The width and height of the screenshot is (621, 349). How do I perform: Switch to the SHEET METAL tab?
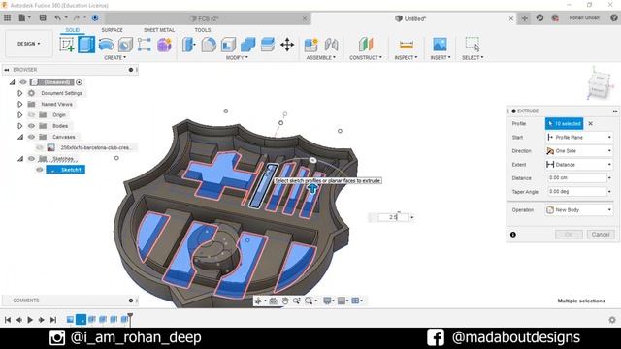[159, 30]
